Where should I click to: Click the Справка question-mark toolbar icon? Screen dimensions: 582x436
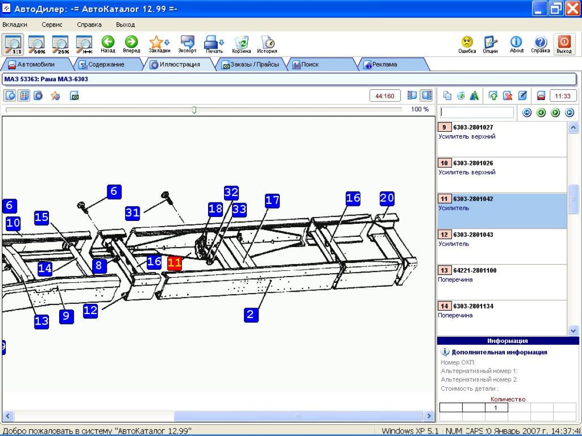[x=540, y=44]
